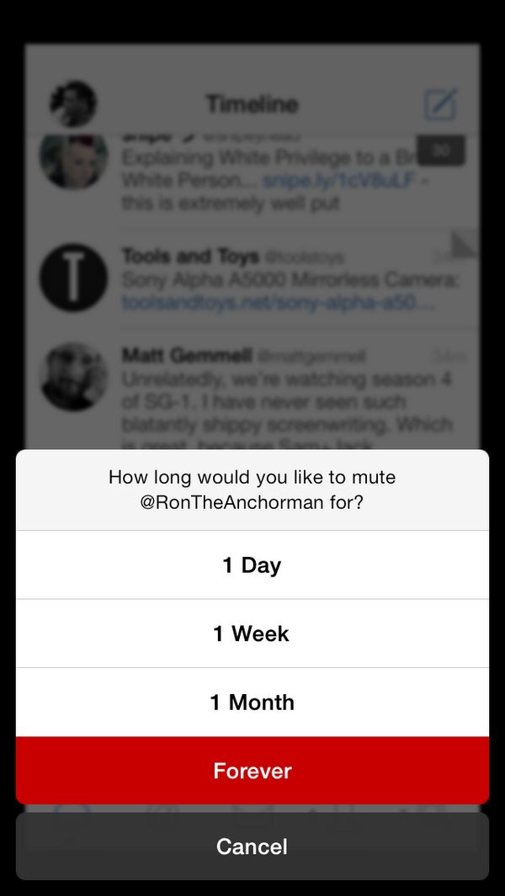Image resolution: width=505 pixels, height=896 pixels.
Task: Tap the mute duration prompt header
Action: (252, 490)
